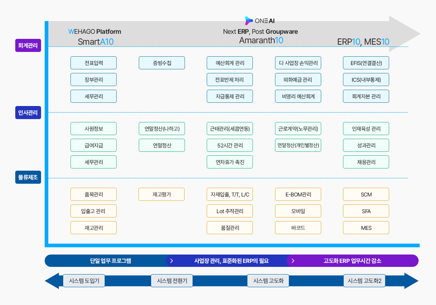Click the 급여지급 box

94,145
